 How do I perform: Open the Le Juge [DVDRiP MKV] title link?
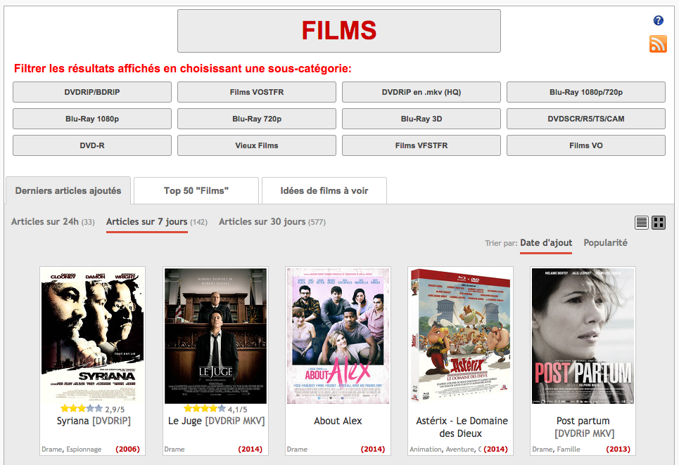[216, 421]
